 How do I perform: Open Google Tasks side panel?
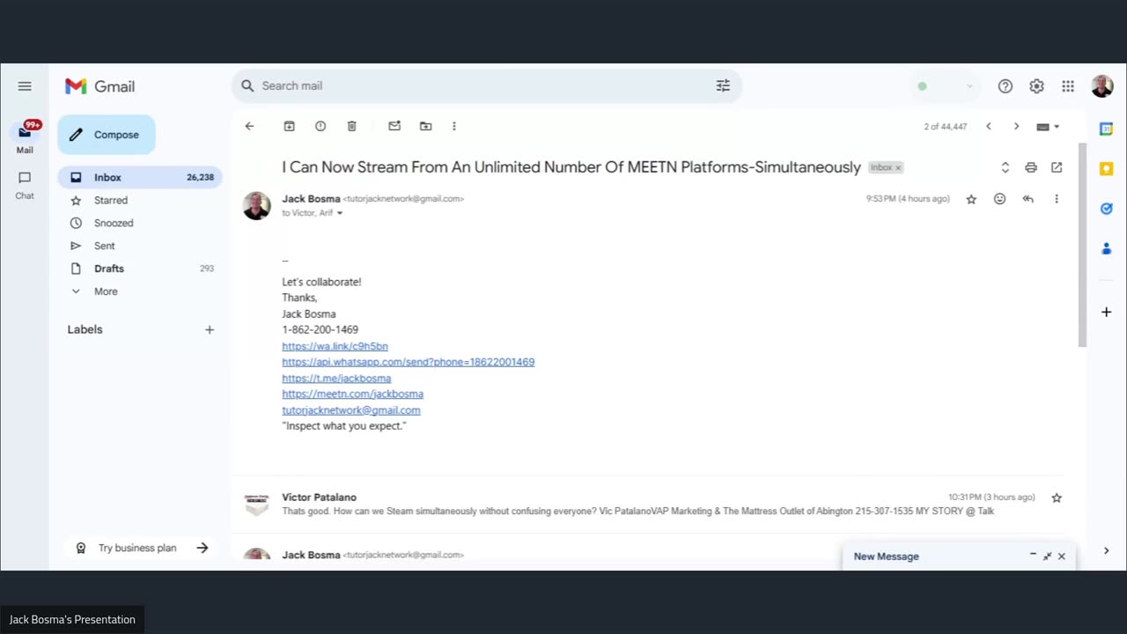(1106, 209)
